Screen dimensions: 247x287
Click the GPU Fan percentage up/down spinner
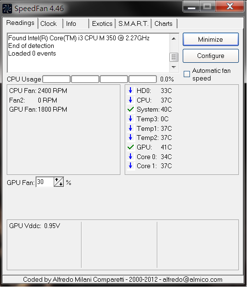[59, 182]
